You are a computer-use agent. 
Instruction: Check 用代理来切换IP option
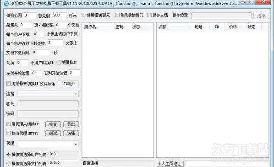[8, 124]
